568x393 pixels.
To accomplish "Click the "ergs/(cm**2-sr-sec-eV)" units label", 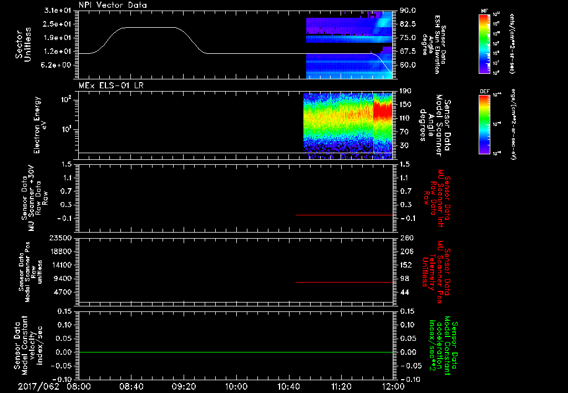I will 513,124.
